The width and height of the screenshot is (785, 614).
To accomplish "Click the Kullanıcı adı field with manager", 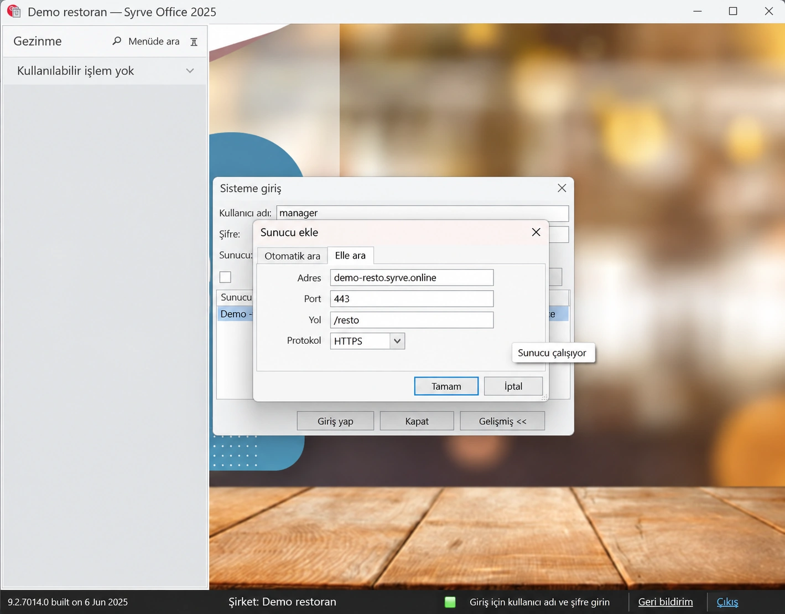I will [423, 213].
